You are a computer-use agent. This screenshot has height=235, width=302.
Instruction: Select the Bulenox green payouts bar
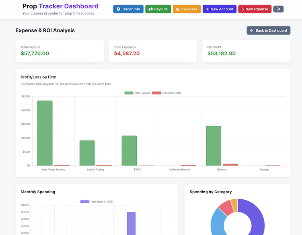click(x=214, y=146)
